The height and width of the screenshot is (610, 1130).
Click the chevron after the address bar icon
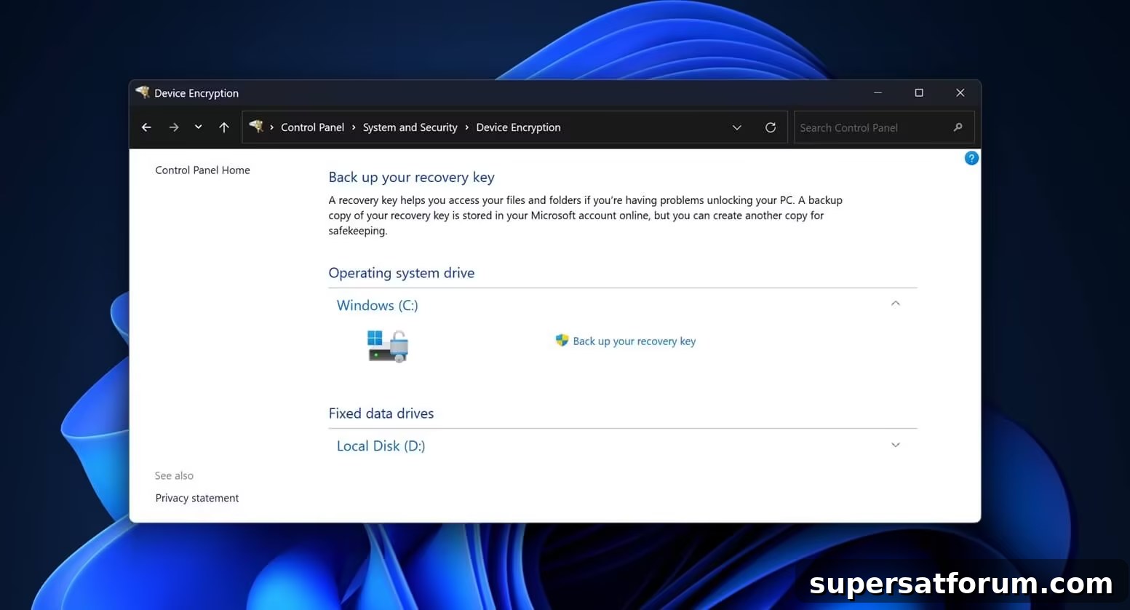click(x=272, y=127)
